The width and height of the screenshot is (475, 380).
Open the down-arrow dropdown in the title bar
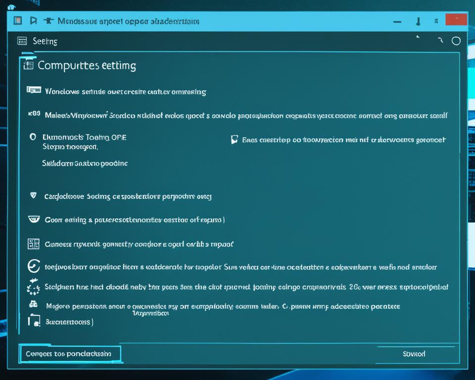coord(418,21)
